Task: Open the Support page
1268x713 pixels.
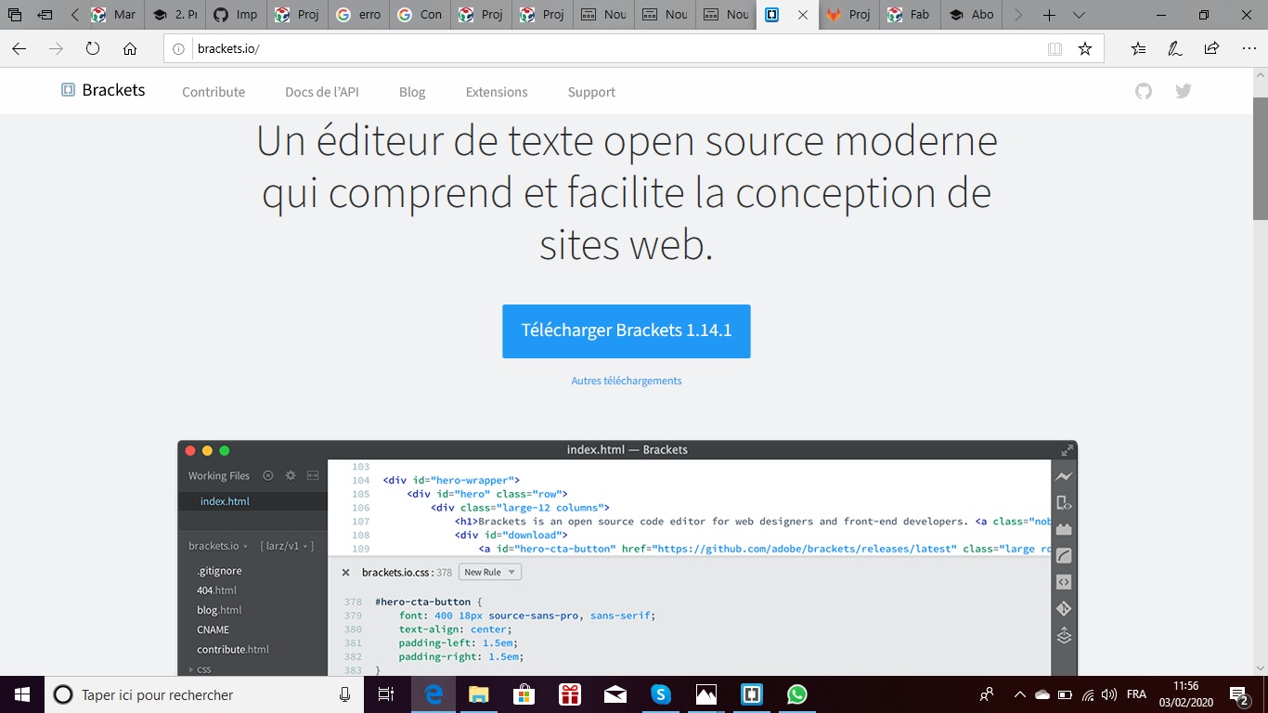Action: [x=591, y=92]
